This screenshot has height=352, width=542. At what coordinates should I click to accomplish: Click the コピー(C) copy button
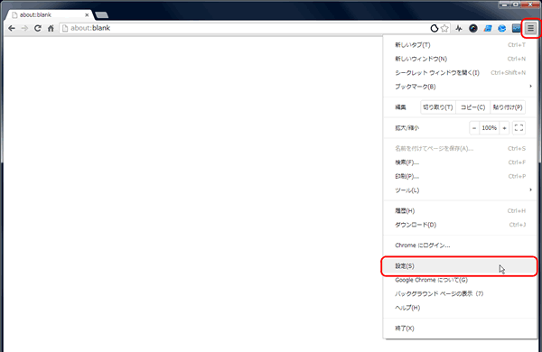pos(472,107)
